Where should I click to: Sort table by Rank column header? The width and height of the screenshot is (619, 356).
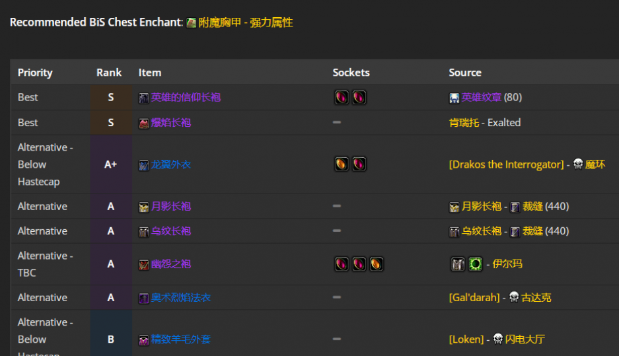pyautogui.click(x=109, y=73)
